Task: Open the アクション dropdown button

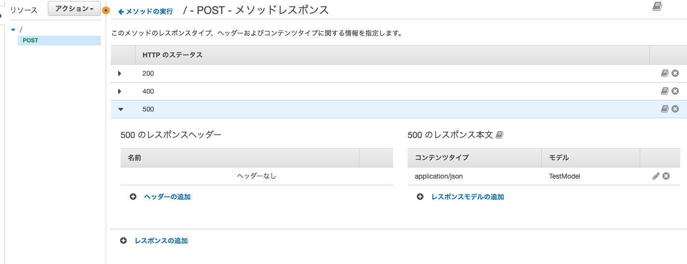Action: point(74,9)
